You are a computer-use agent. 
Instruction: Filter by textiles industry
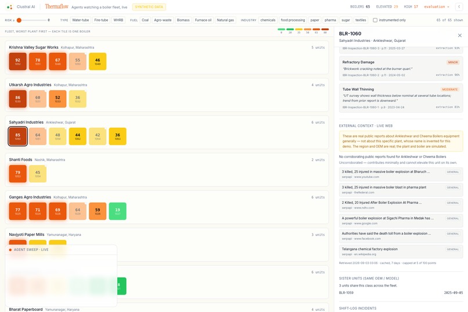[x=361, y=20]
